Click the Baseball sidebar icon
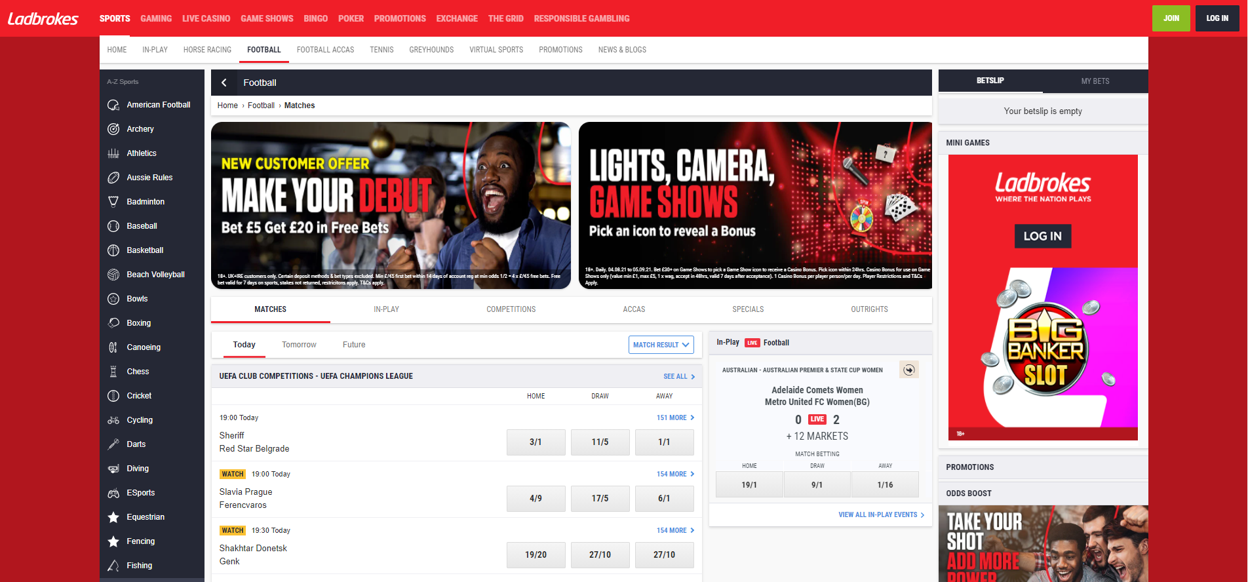1248x582 pixels. click(x=113, y=226)
